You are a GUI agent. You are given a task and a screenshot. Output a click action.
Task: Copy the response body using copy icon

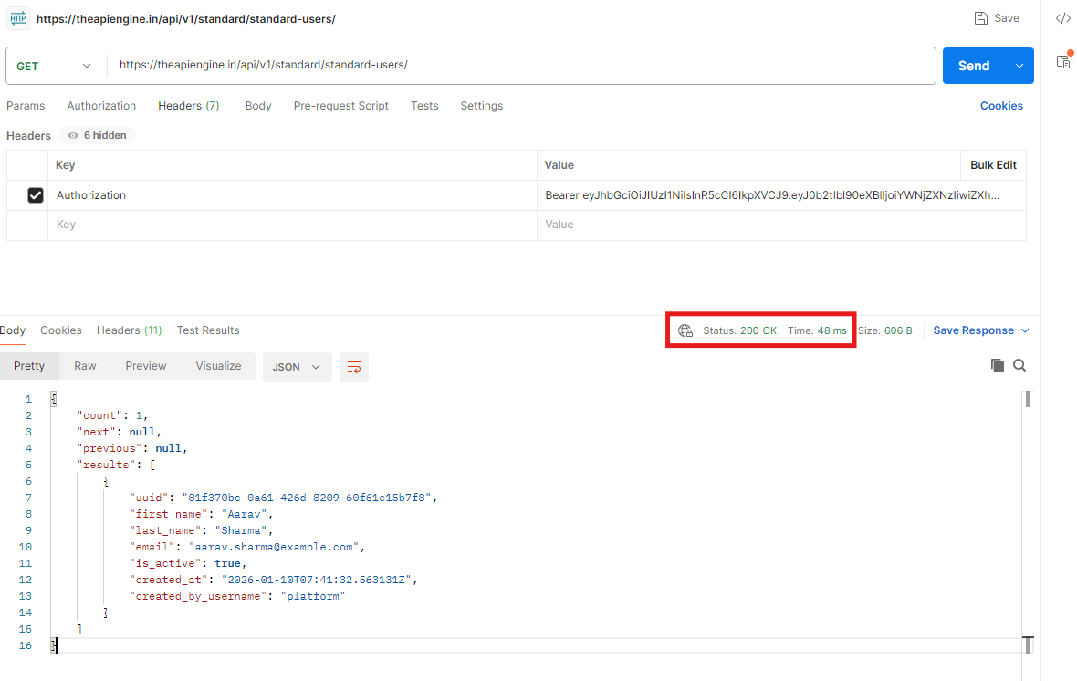[x=998, y=365]
